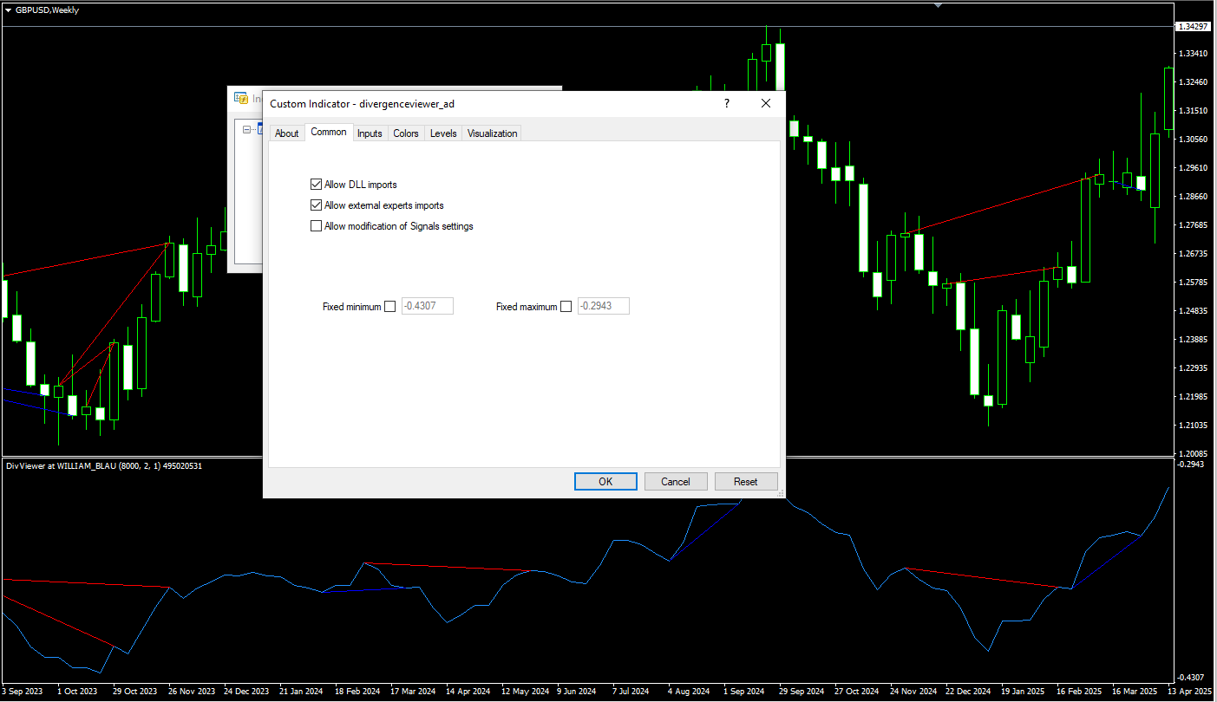
Task: Close the Custom Indicator dialog
Action: pyautogui.click(x=766, y=103)
